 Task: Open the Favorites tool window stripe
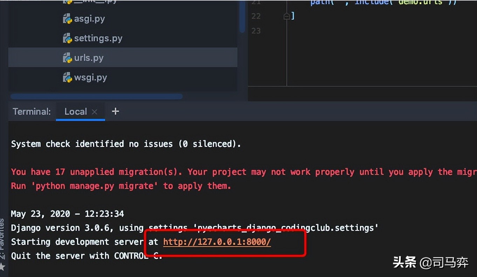pyautogui.click(x=3, y=244)
